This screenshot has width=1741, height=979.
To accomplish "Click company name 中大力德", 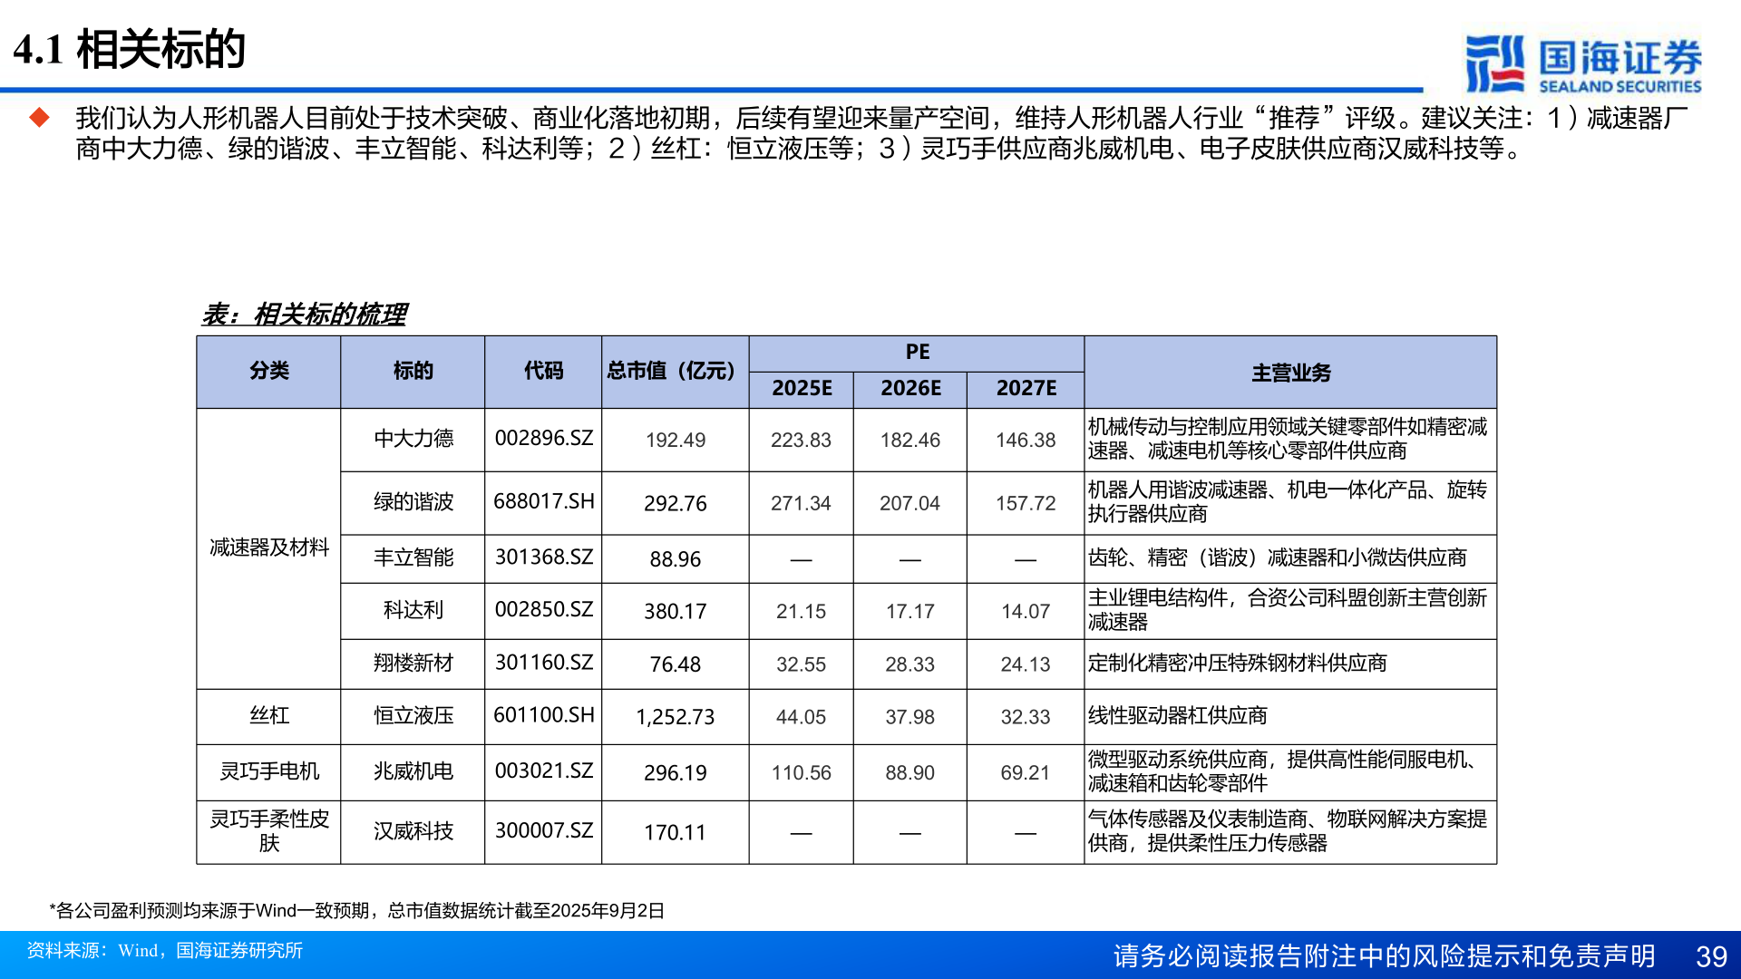I will click(x=413, y=439).
